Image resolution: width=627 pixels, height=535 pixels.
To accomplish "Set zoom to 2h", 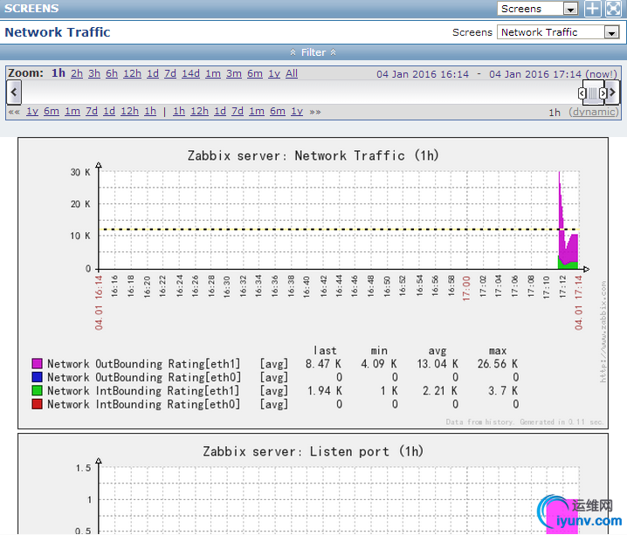I will coord(77,73).
